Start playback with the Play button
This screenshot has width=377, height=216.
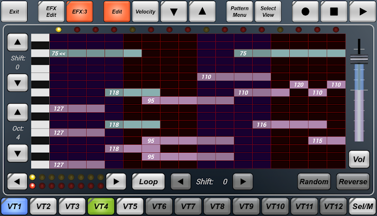(x=362, y=11)
